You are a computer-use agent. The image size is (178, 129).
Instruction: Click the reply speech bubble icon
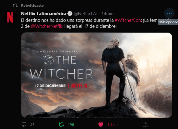[24, 124]
